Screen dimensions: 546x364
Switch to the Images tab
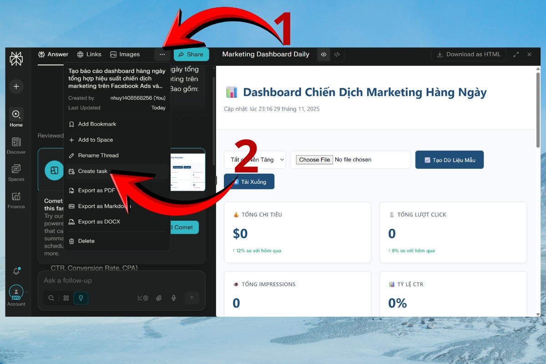[x=125, y=55]
